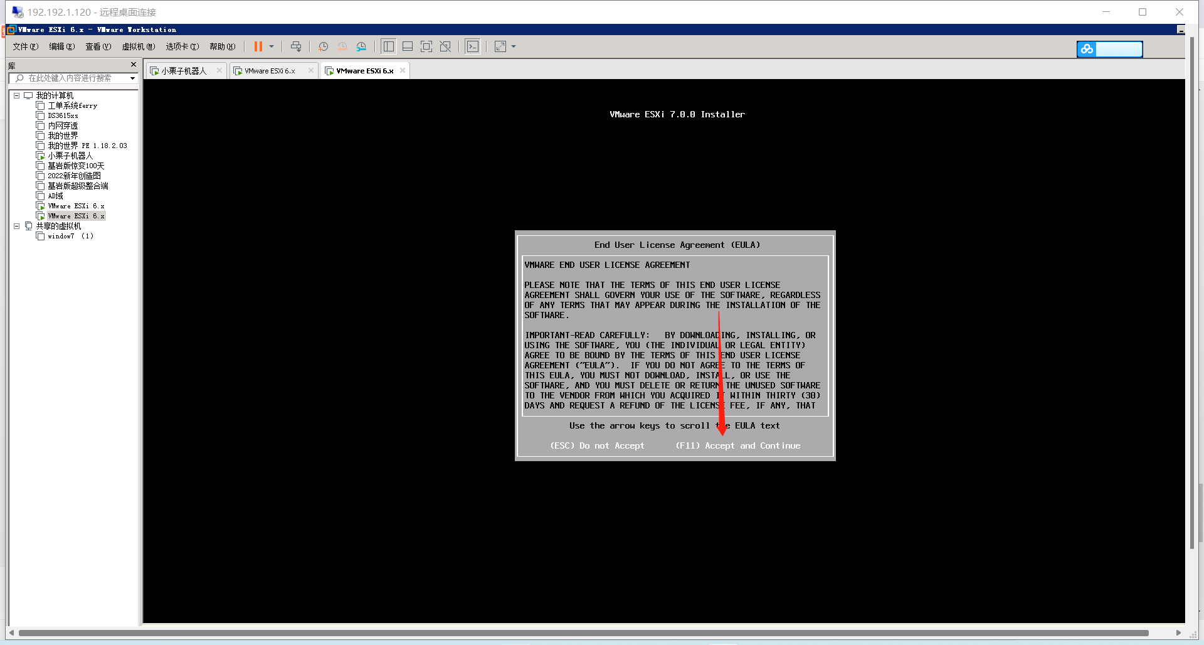The image size is (1204, 645).
Task: Open the stretch display dropdown arrow
Action: (x=514, y=46)
